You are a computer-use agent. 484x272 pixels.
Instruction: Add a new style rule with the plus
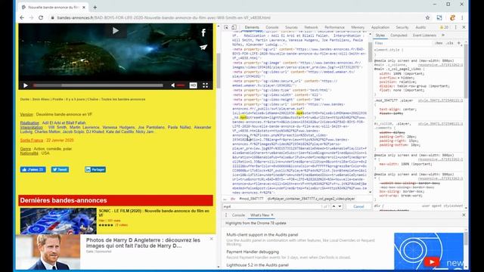(459, 43)
